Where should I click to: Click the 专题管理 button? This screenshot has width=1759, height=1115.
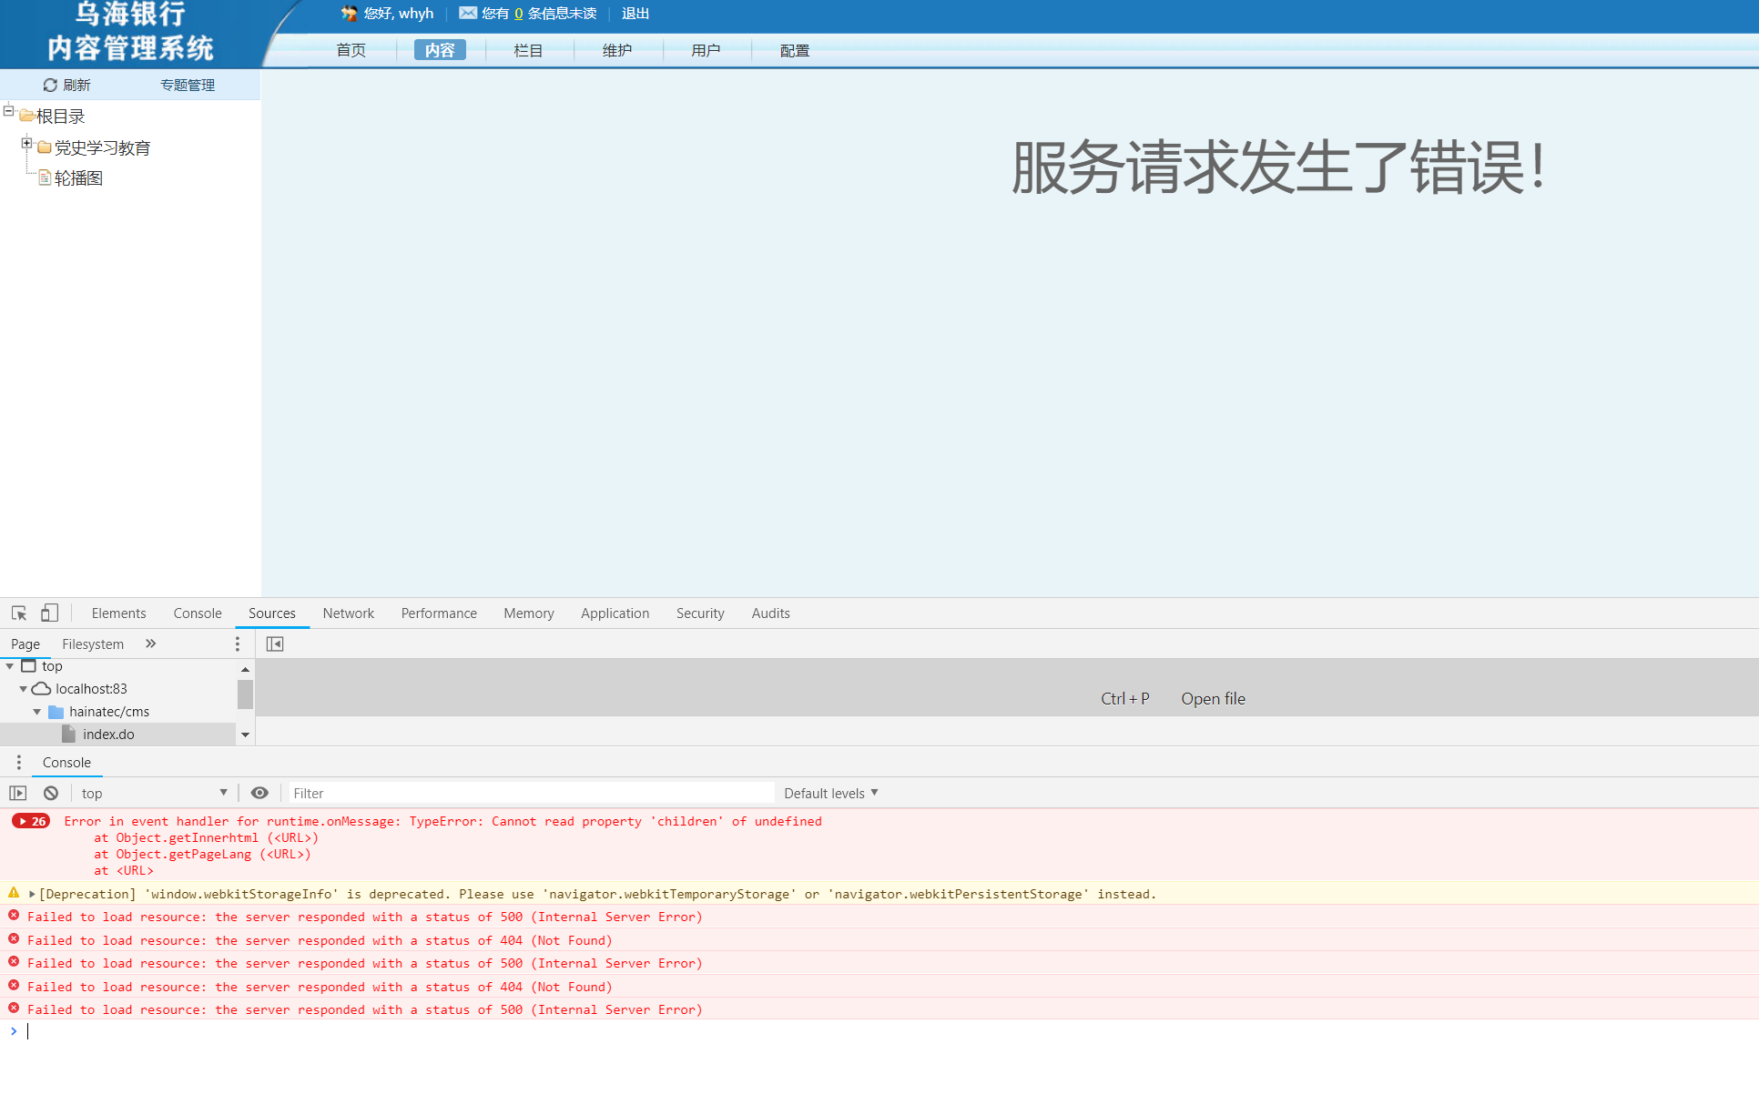pos(188,85)
